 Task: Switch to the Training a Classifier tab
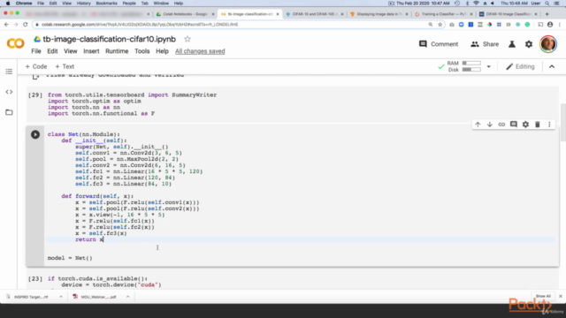coord(444,14)
